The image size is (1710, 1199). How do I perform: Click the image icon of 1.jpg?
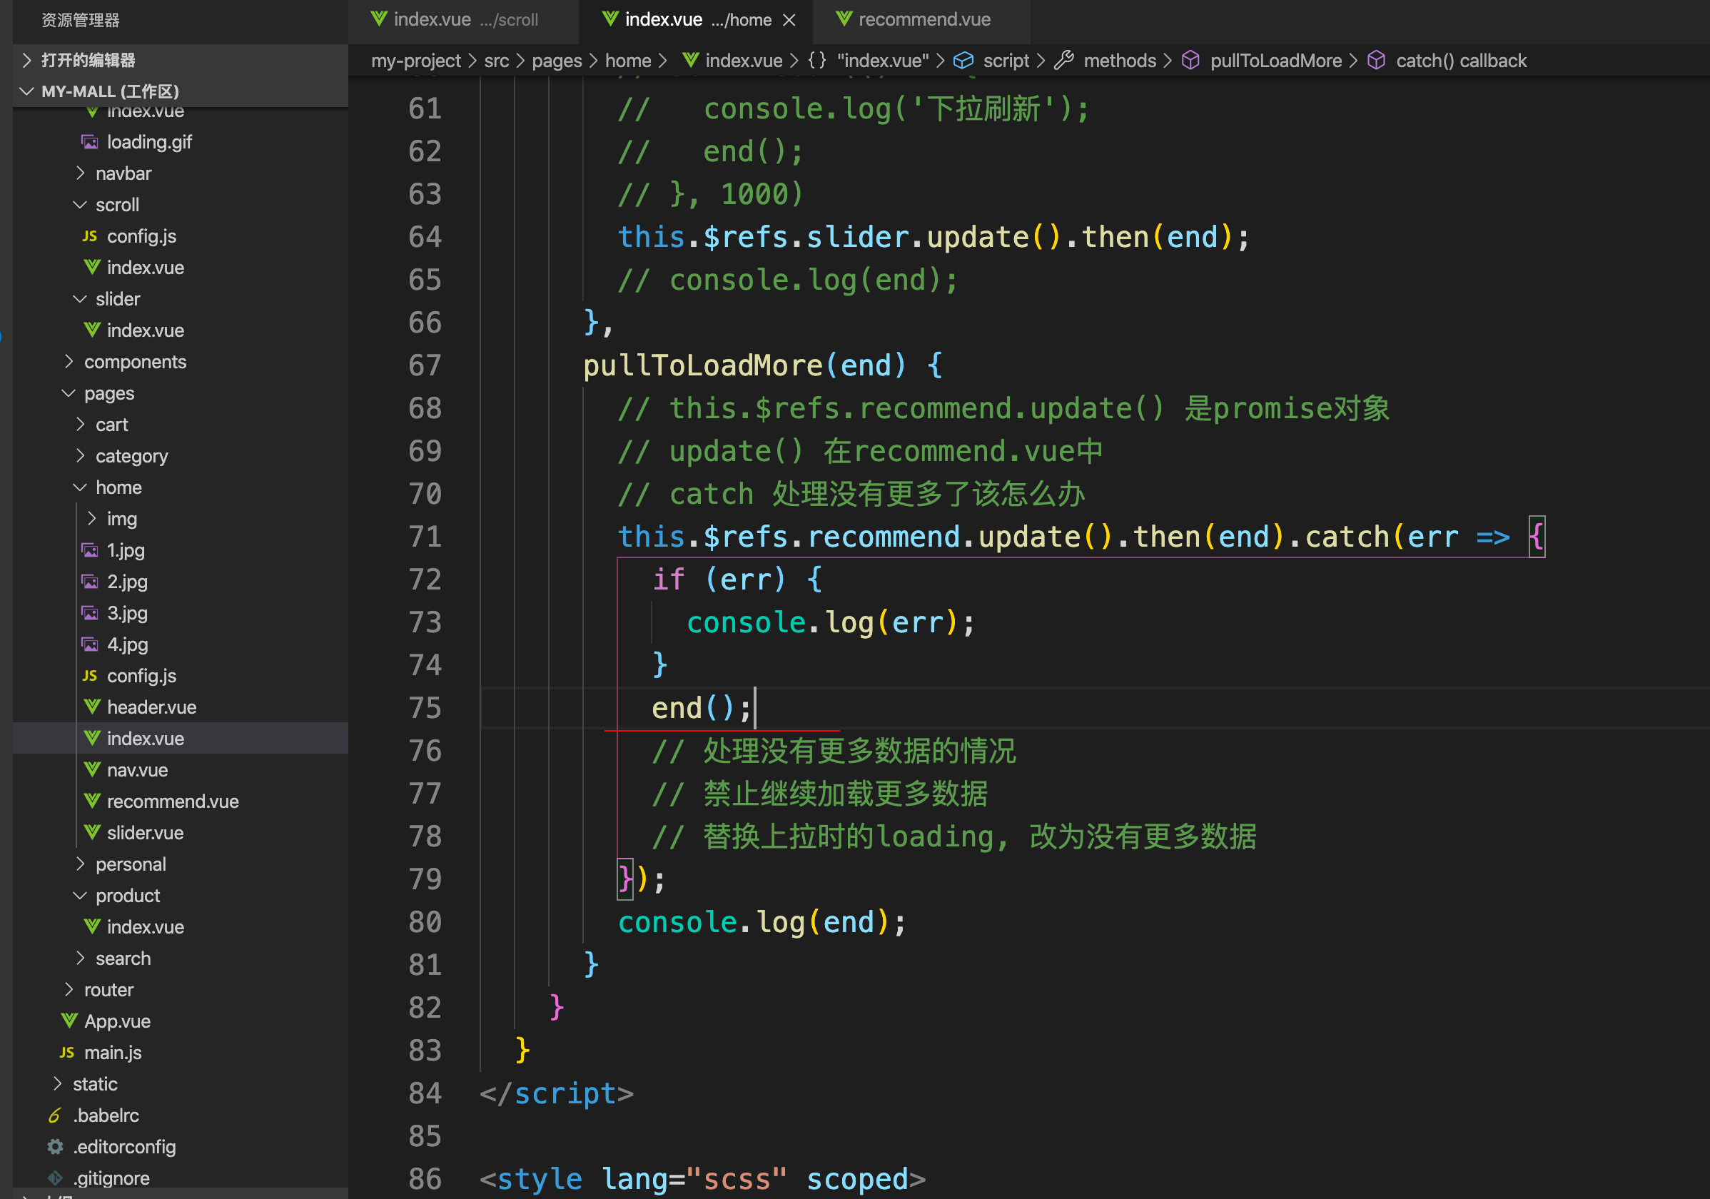pos(89,550)
